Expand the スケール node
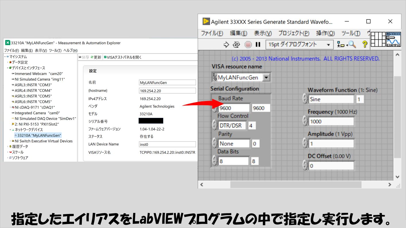 coord(8,152)
